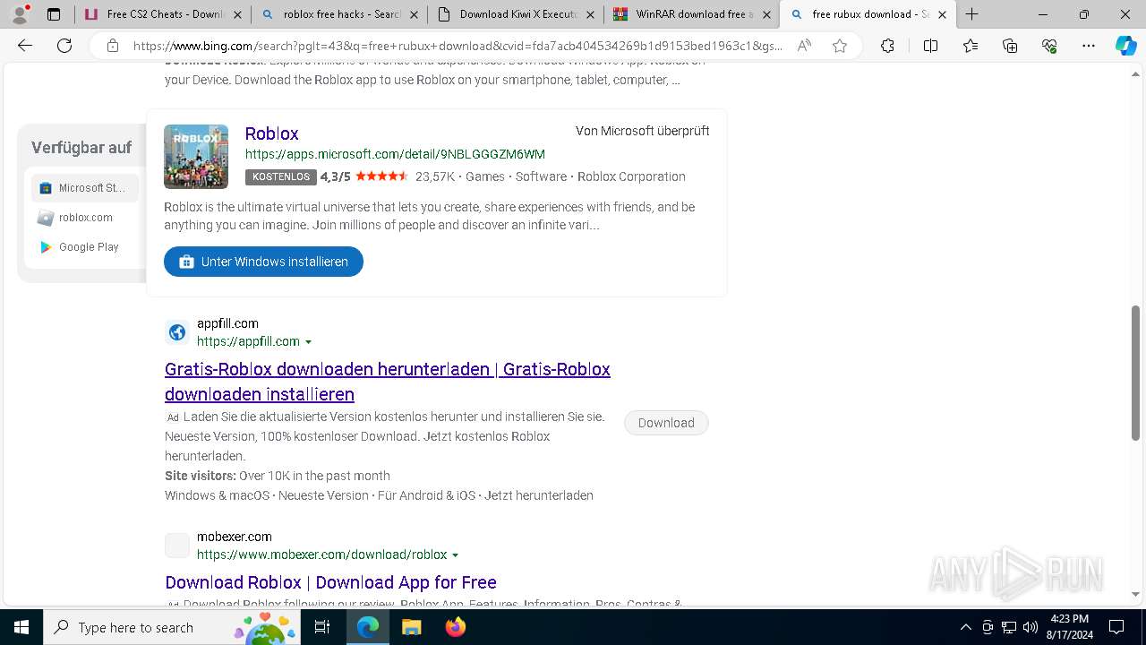Select the free rubux download tab
This screenshot has width=1146, height=645.
[x=867, y=14]
